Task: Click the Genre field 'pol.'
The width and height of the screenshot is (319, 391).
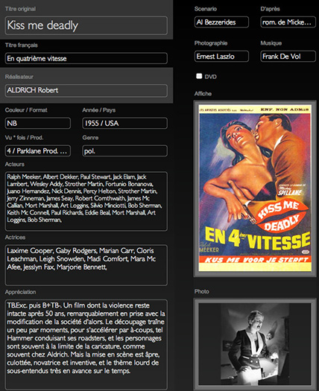Action: [124, 151]
